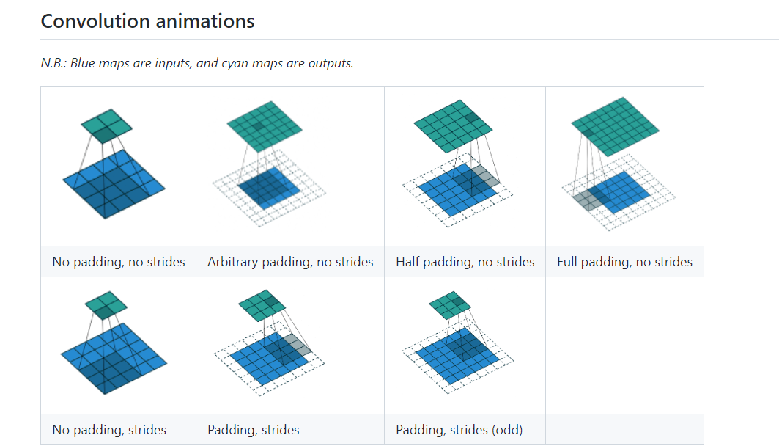
Task: View the "Full padding, no strides" animation image
Action: pyautogui.click(x=620, y=160)
